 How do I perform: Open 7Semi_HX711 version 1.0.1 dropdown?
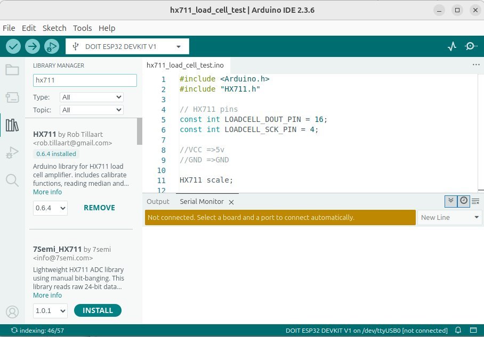coord(50,310)
